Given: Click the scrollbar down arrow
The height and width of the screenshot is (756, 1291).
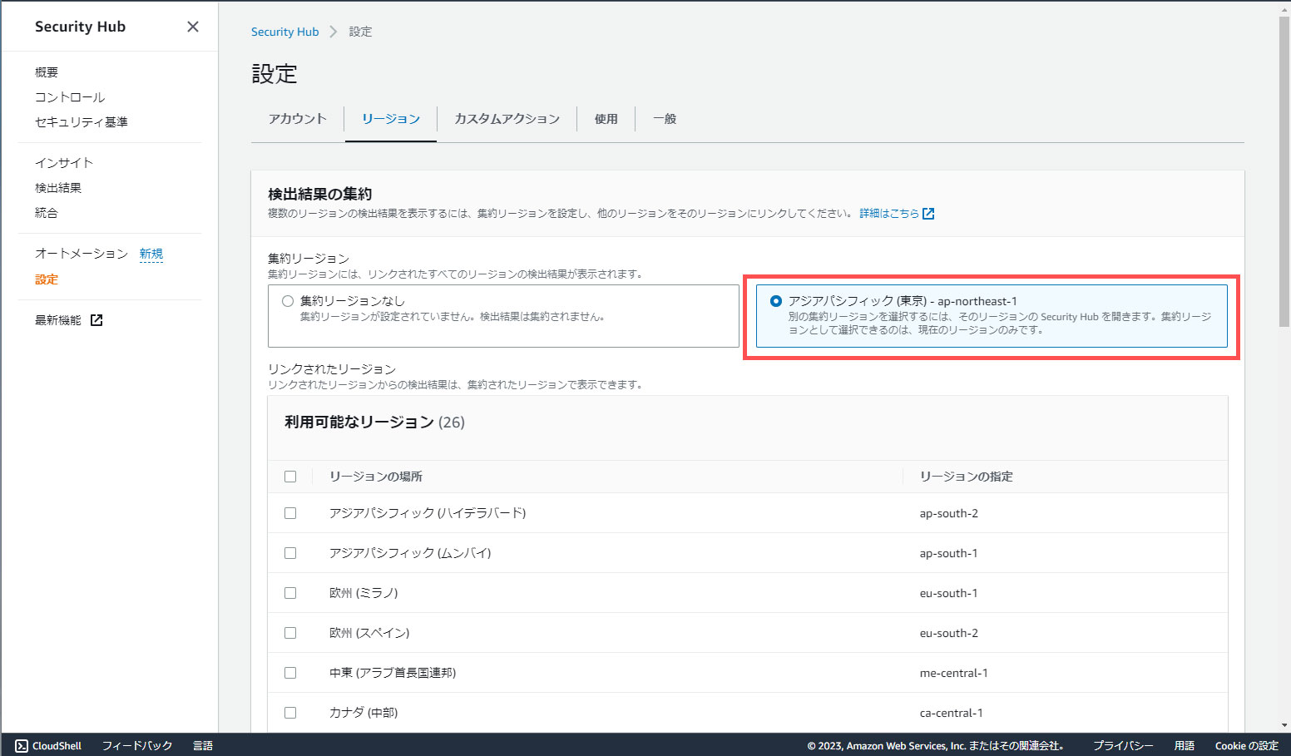Looking at the screenshot, I should click(x=1284, y=725).
